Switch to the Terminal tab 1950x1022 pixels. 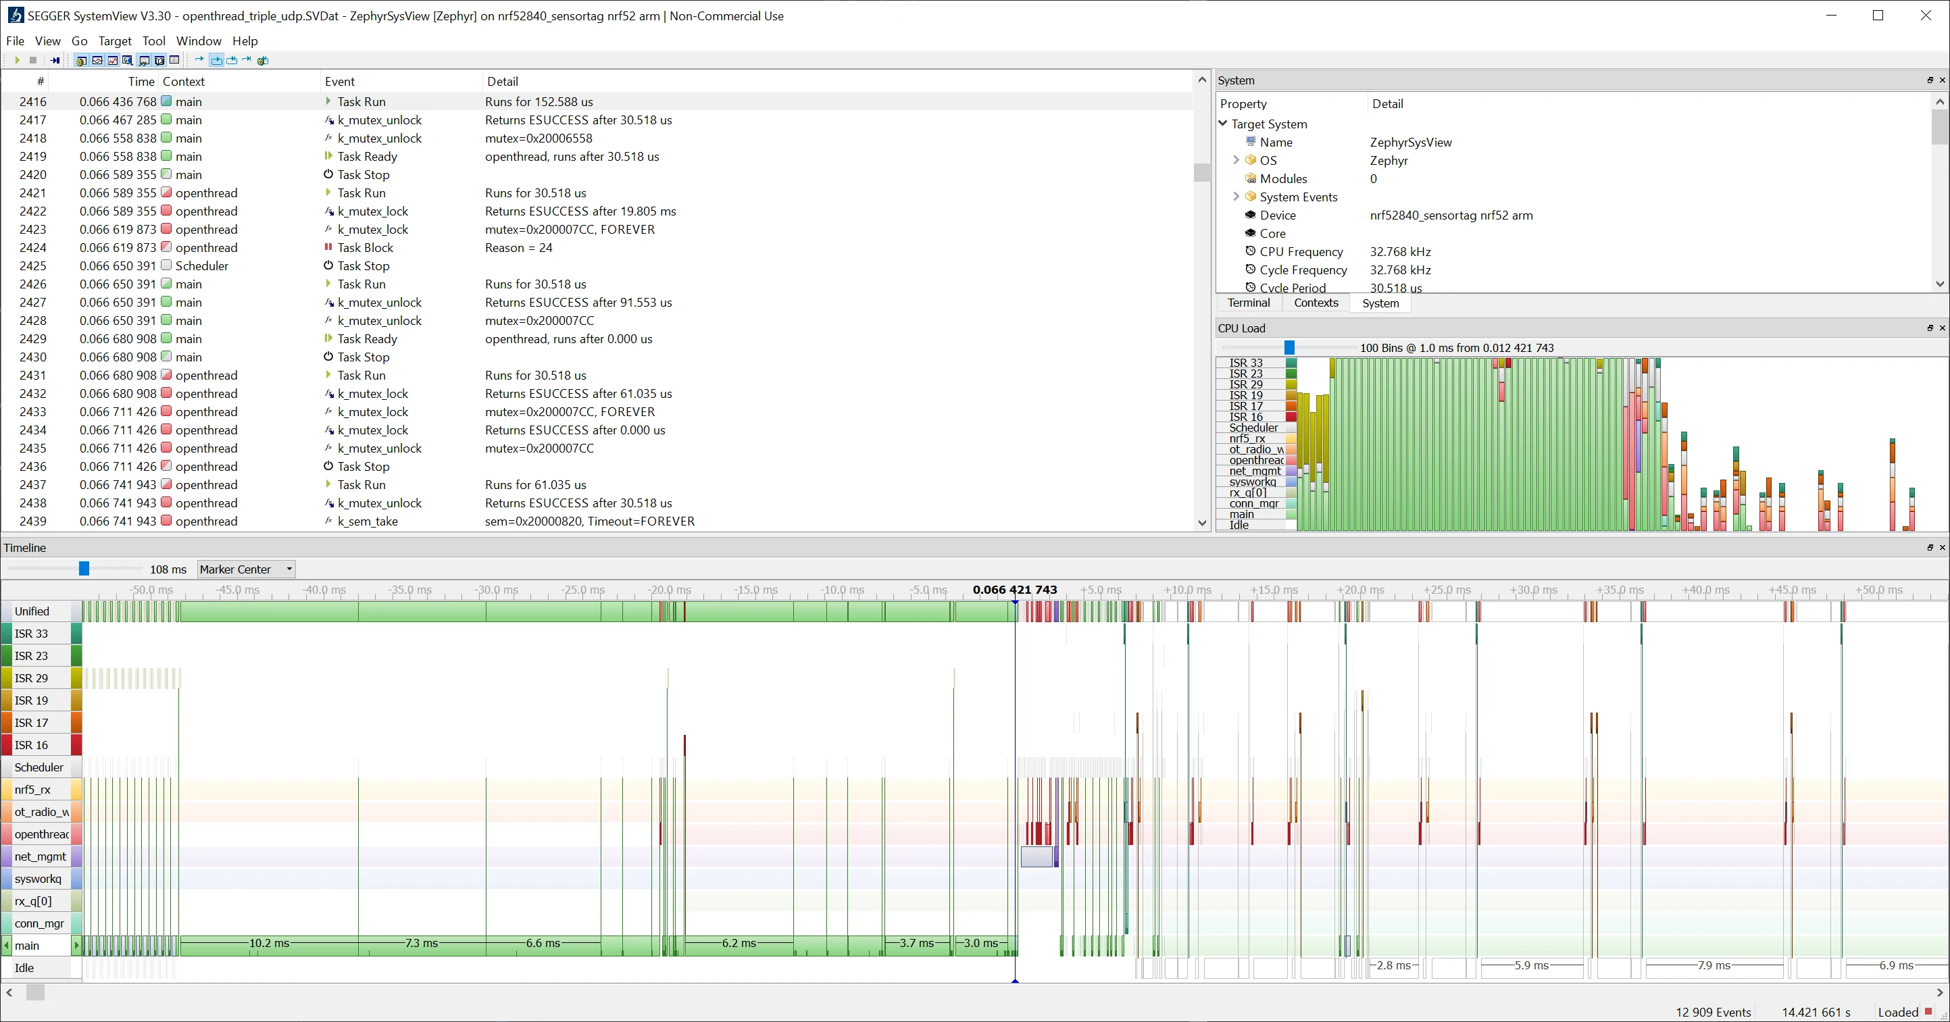(1248, 303)
